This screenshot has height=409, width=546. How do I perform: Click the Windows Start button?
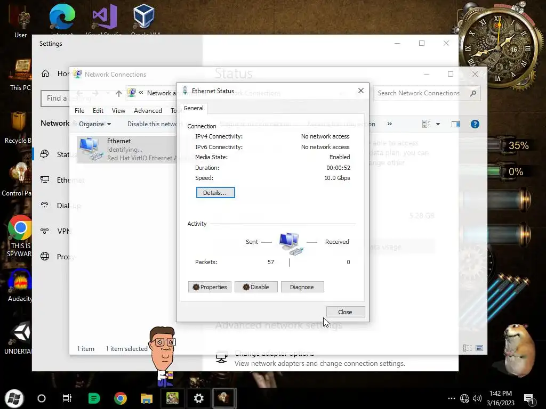coord(14,398)
